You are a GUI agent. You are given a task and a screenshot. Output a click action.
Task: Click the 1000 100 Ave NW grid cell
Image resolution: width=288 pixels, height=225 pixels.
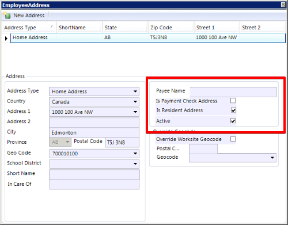216,37
